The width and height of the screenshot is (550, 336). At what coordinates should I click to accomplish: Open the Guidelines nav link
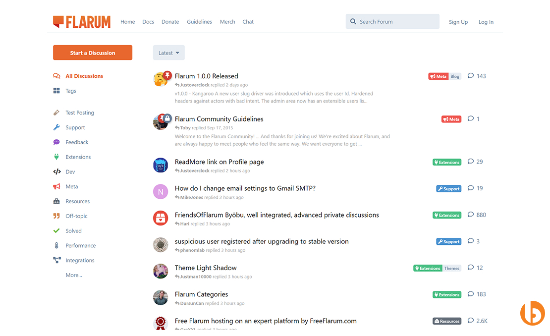point(199,22)
